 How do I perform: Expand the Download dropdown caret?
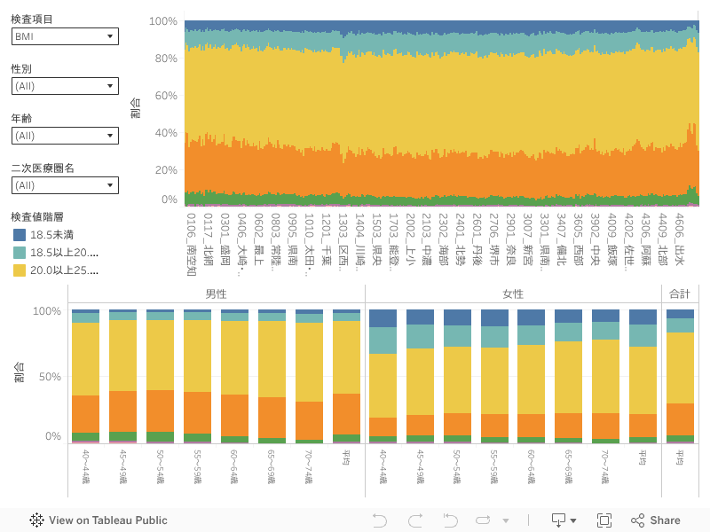click(573, 521)
